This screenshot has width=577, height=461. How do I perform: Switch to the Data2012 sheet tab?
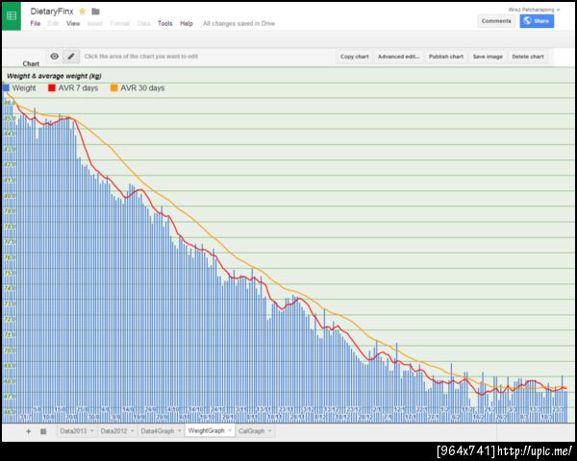coord(113,431)
